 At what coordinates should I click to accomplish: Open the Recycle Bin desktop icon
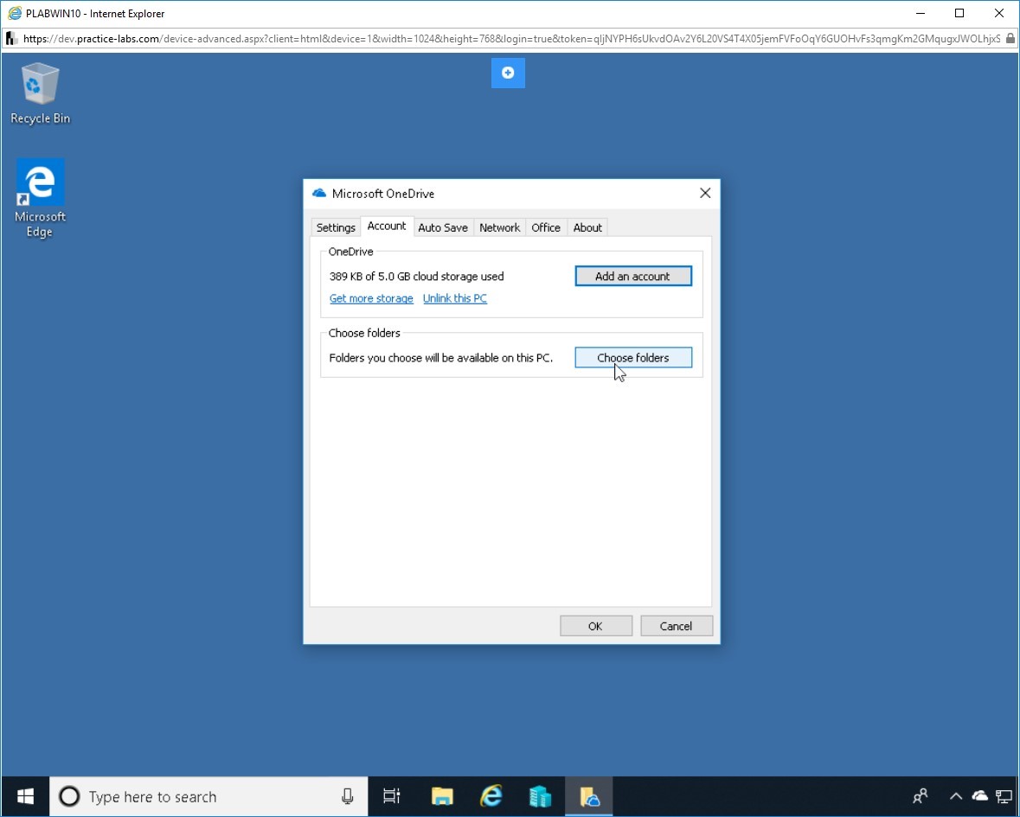[x=41, y=93]
